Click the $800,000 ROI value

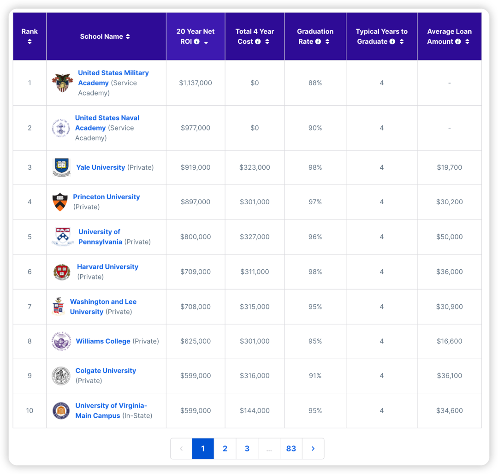[196, 237]
